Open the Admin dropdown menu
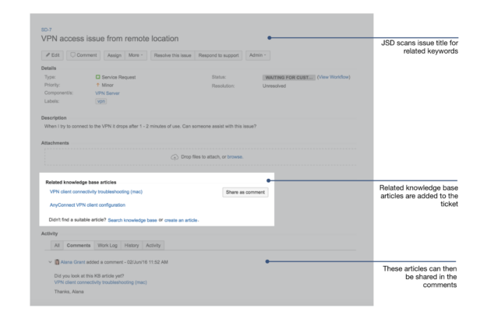487x315 pixels. pyautogui.click(x=257, y=55)
